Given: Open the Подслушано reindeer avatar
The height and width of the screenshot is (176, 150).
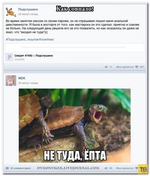Looking at the screenshot, I should pos(11,12).
